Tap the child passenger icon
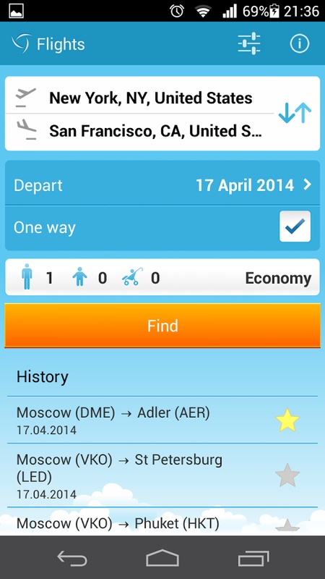This screenshot has width=325, height=579. pyautogui.click(x=79, y=277)
